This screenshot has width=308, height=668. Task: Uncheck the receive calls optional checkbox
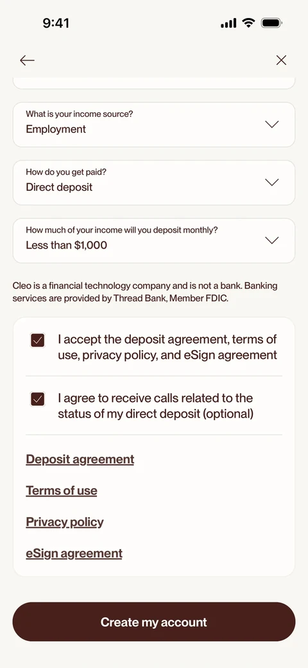click(37, 399)
